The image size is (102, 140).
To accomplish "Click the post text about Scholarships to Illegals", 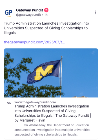I will (x=46, y=28).
